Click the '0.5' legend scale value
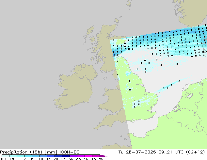This screenshot has width=207, height=160. pos(11,159)
